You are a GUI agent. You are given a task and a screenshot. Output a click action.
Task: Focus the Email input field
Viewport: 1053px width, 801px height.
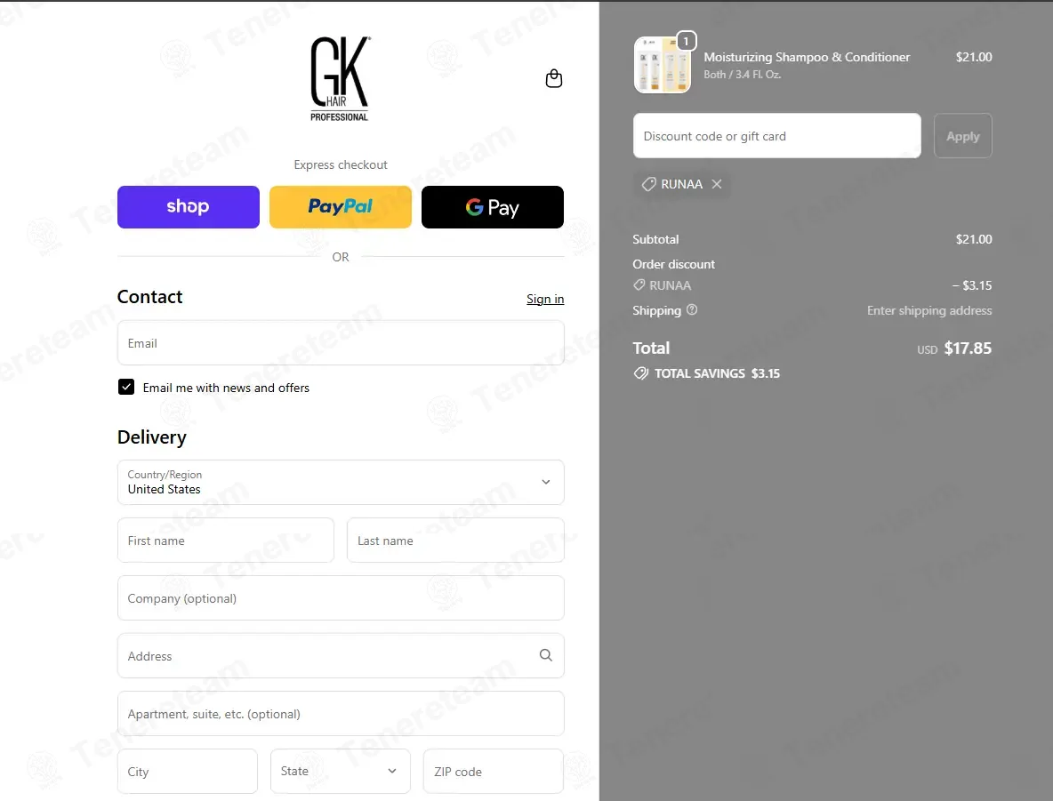(x=341, y=342)
